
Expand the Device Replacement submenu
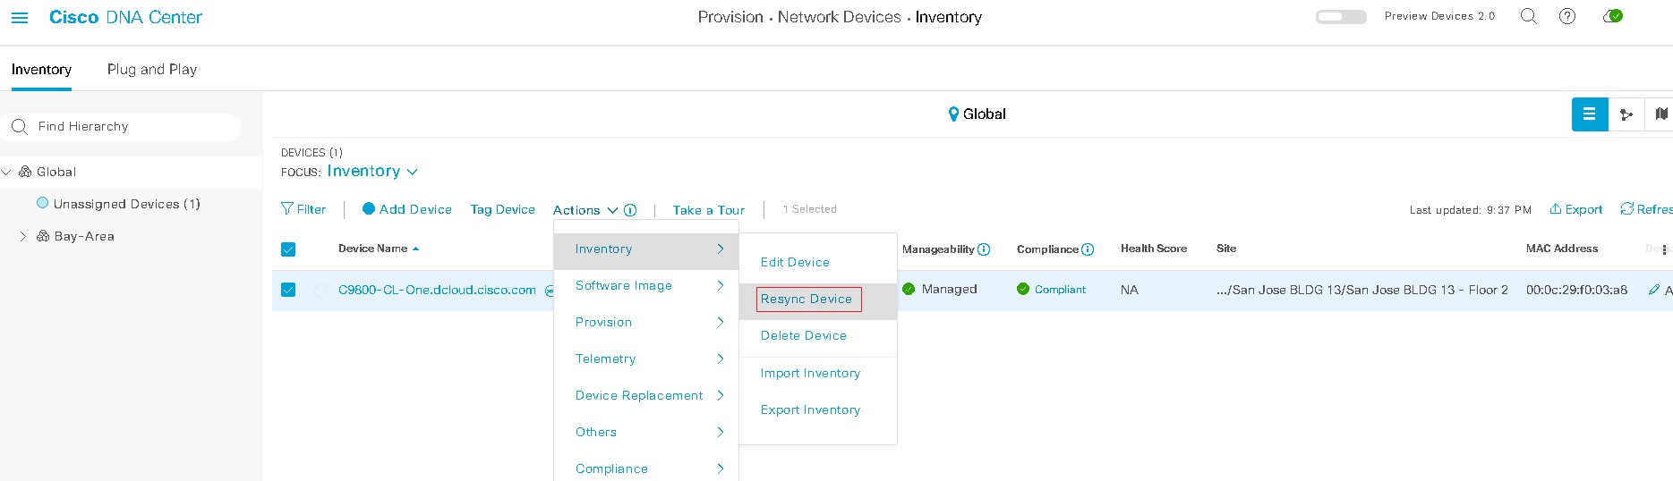(x=646, y=395)
